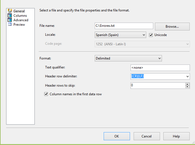Select the Preview page label
Image resolution: width=195 pixels, height=145 pixels.
(x=19, y=25)
